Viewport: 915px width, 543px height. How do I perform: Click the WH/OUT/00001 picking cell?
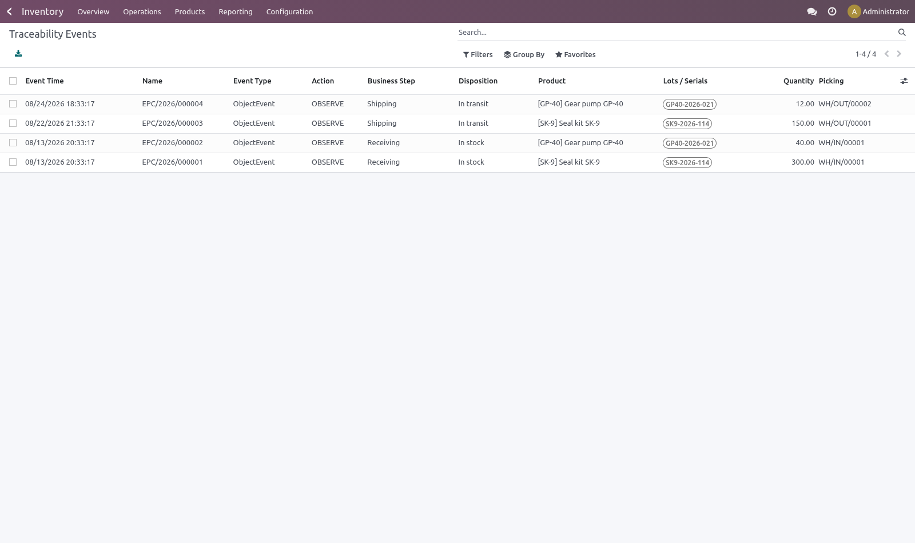tap(845, 123)
